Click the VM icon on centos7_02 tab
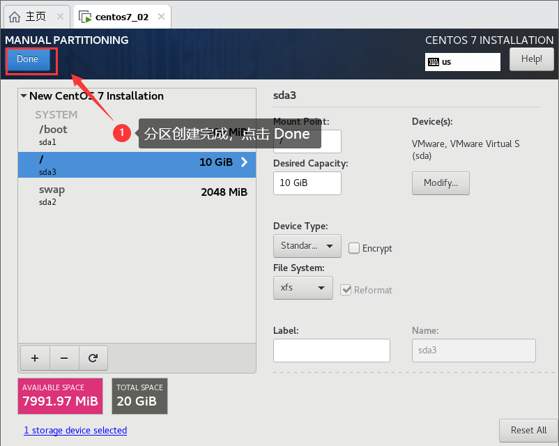Viewport: 559px width, 446px height. pos(85,17)
